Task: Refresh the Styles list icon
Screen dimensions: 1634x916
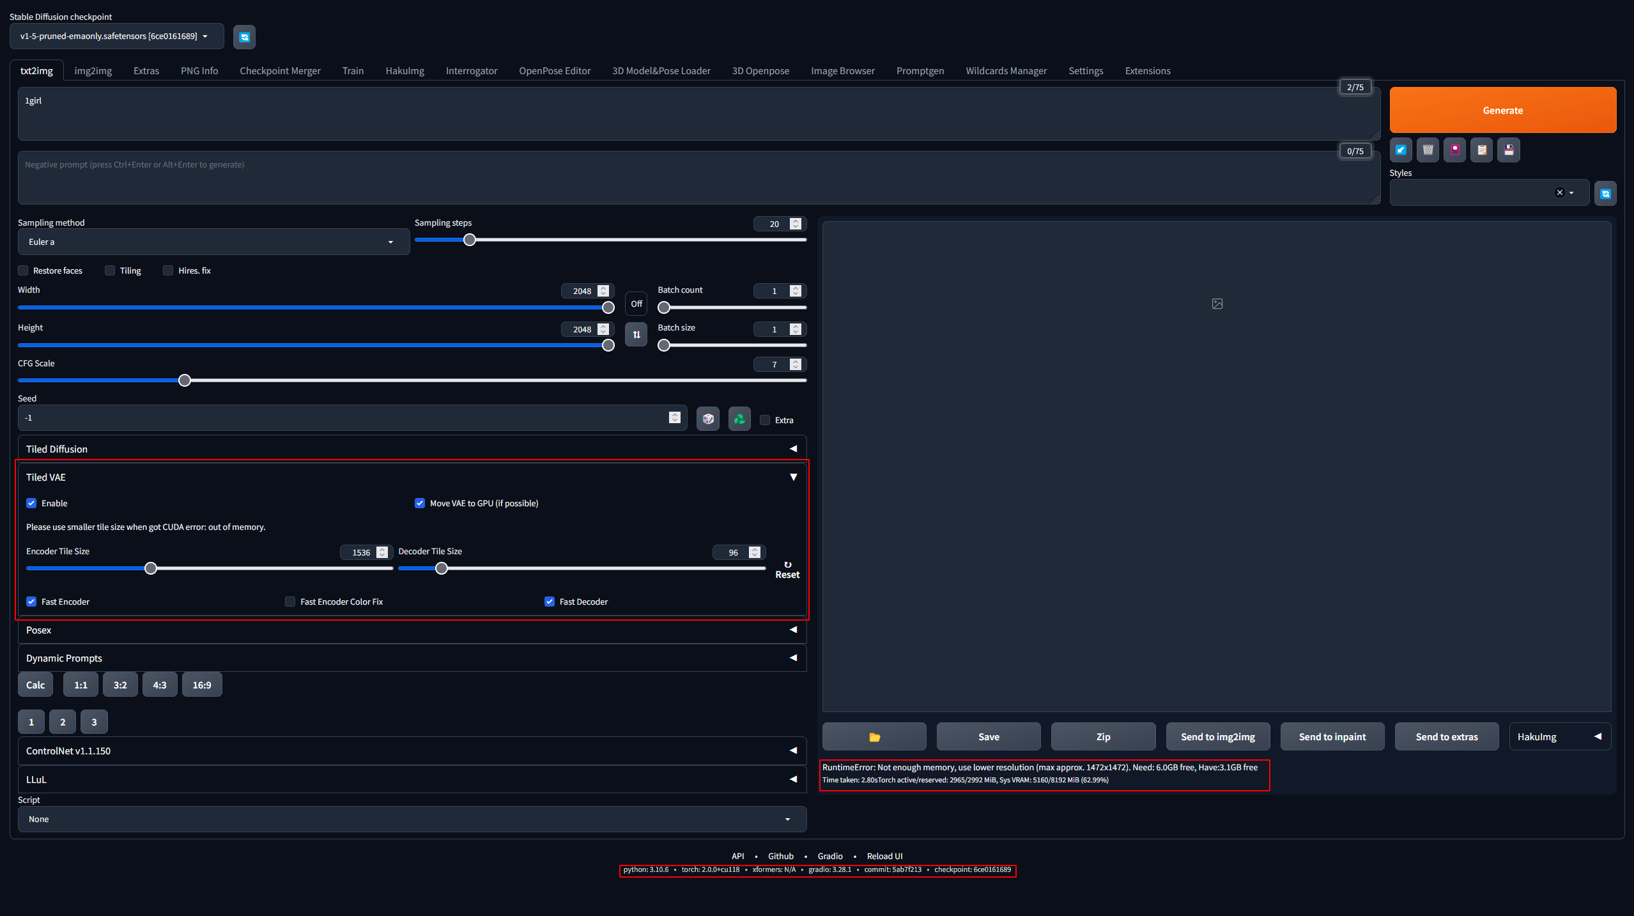Action: (1605, 194)
